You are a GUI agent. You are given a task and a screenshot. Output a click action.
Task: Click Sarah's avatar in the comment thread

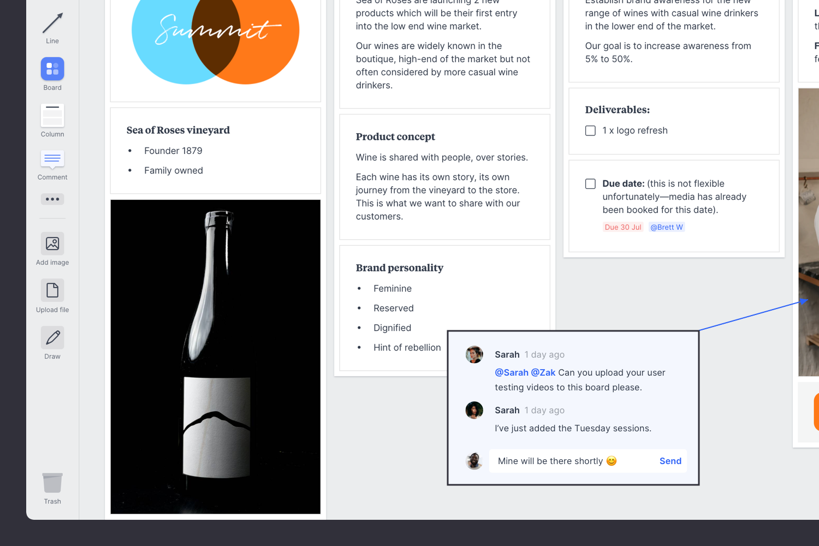474,354
